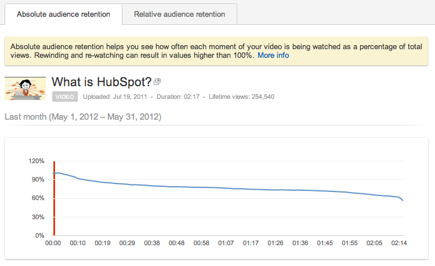Click the 00:00 time axis label

coord(53,243)
